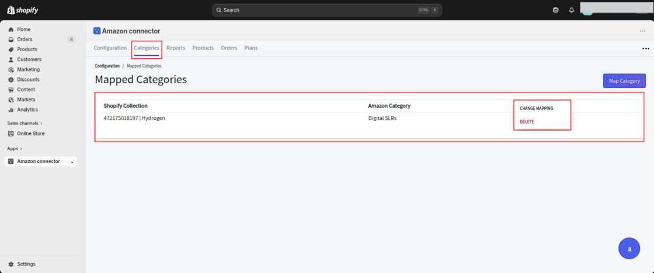Select the Categories tab

tap(147, 48)
